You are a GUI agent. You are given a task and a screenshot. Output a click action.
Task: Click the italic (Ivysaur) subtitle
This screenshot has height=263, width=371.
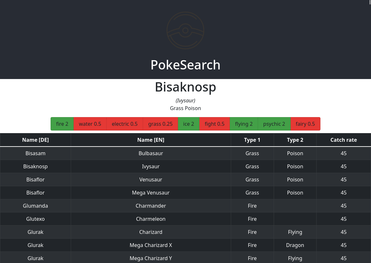point(186,100)
